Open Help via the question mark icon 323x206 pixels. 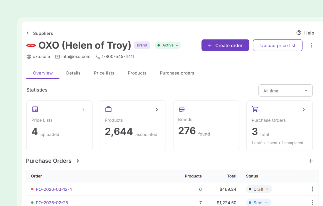point(299,33)
